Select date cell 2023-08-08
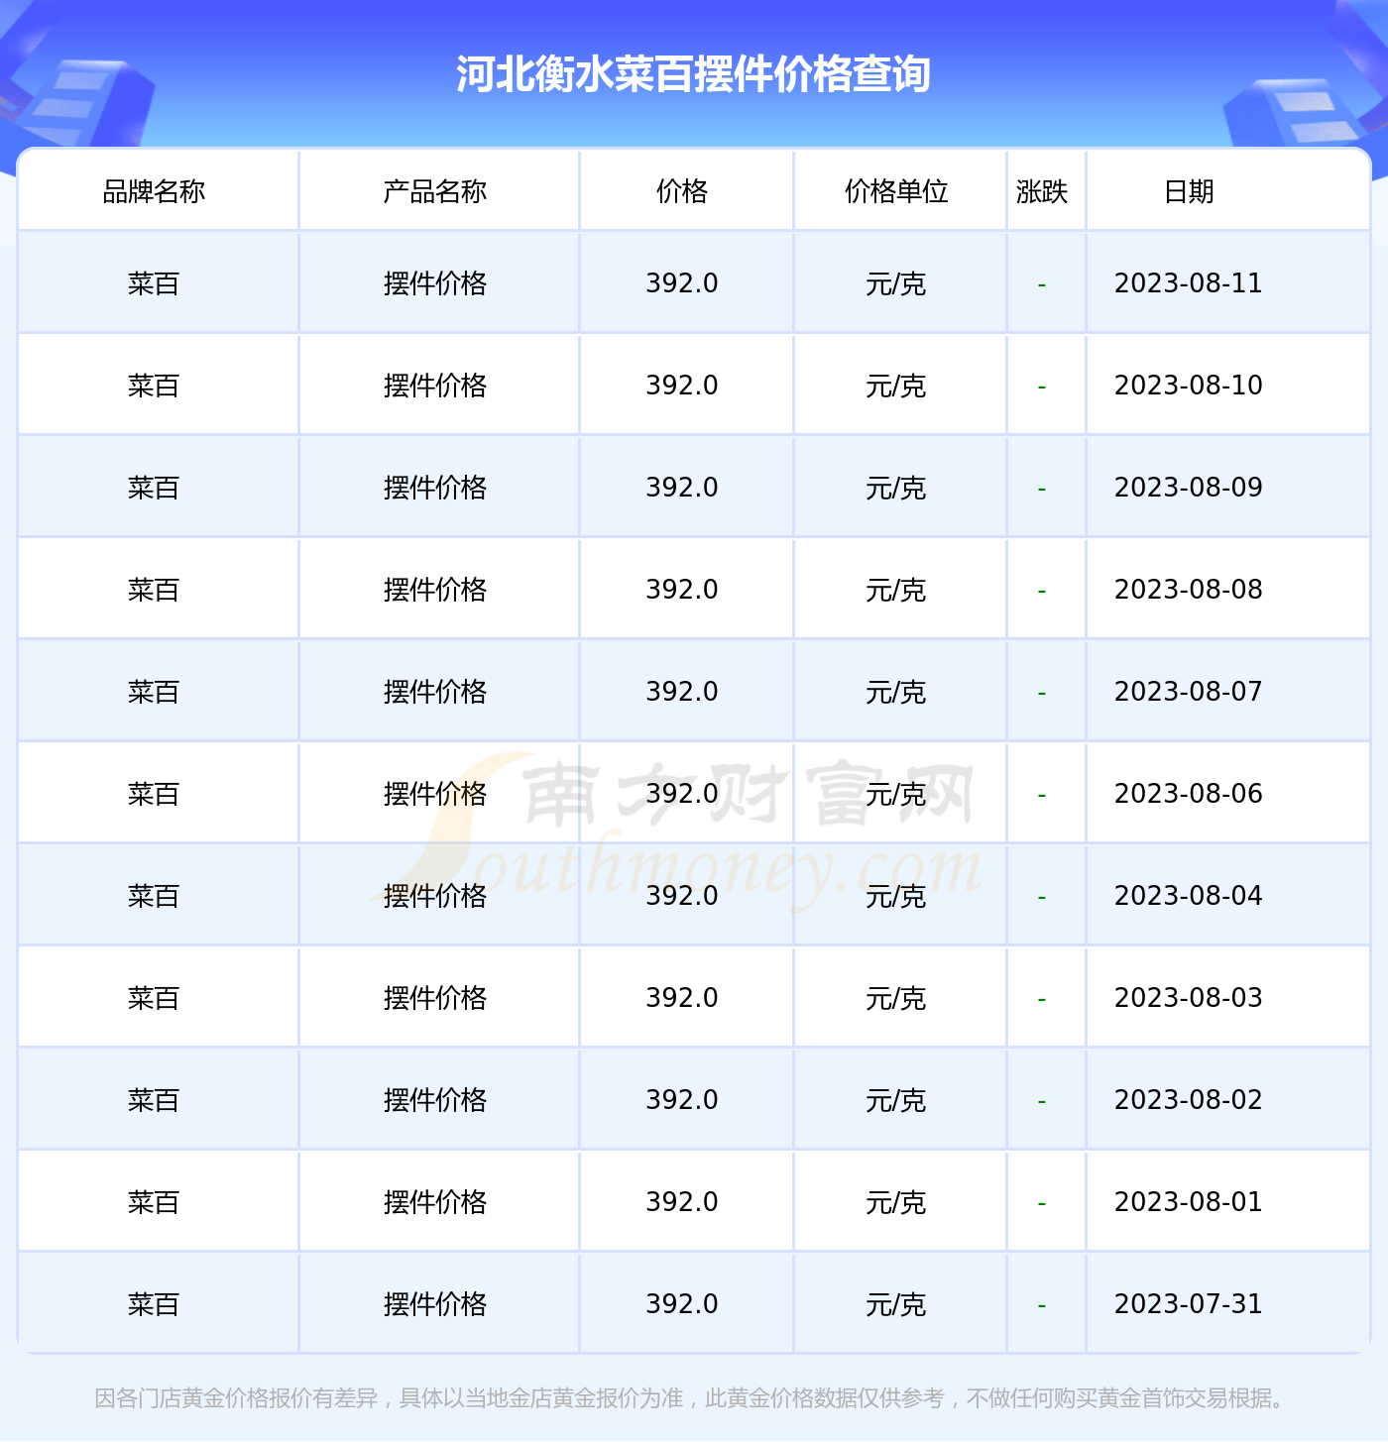 click(x=1189, y=590)
